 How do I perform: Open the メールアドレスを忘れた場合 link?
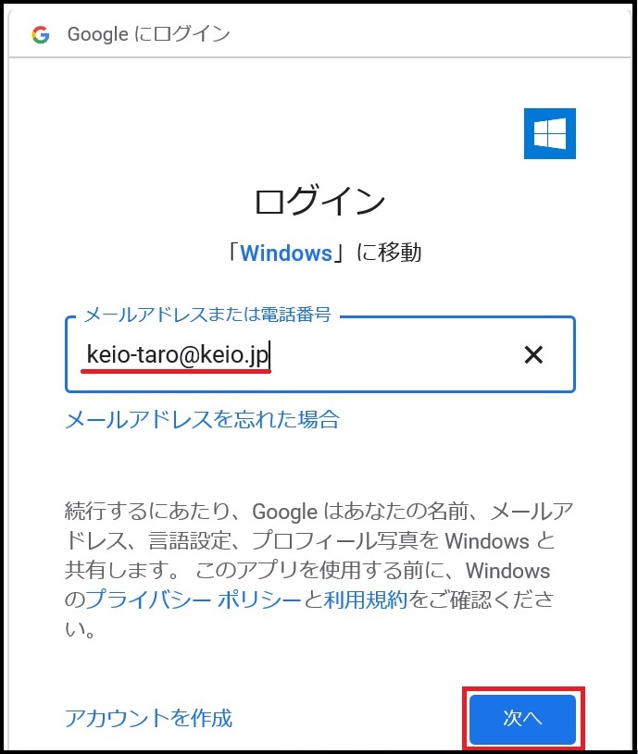[x=203, y=419]
